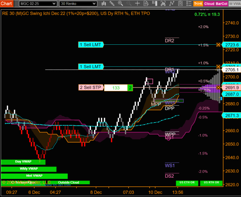The height and width of the screenshot is (197, 241).
Task: Click the 8 Dec date label
Action: 96,192
